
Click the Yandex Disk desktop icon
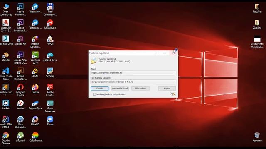coord(35,105)
